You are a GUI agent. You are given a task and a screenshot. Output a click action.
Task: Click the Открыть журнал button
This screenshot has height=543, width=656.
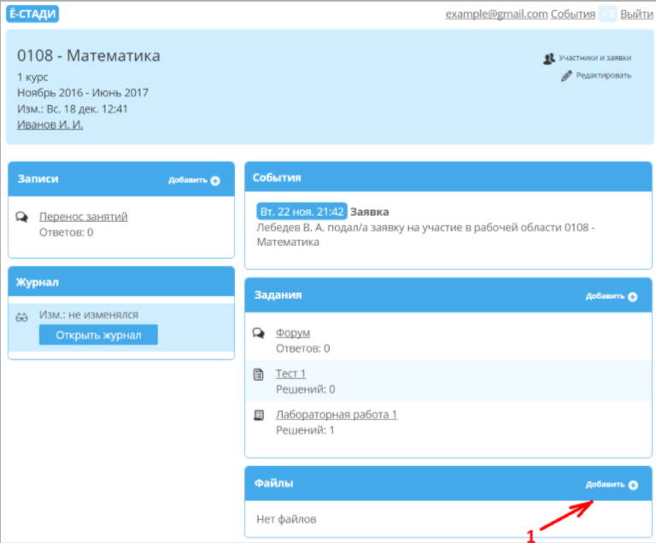coord(98,335)
